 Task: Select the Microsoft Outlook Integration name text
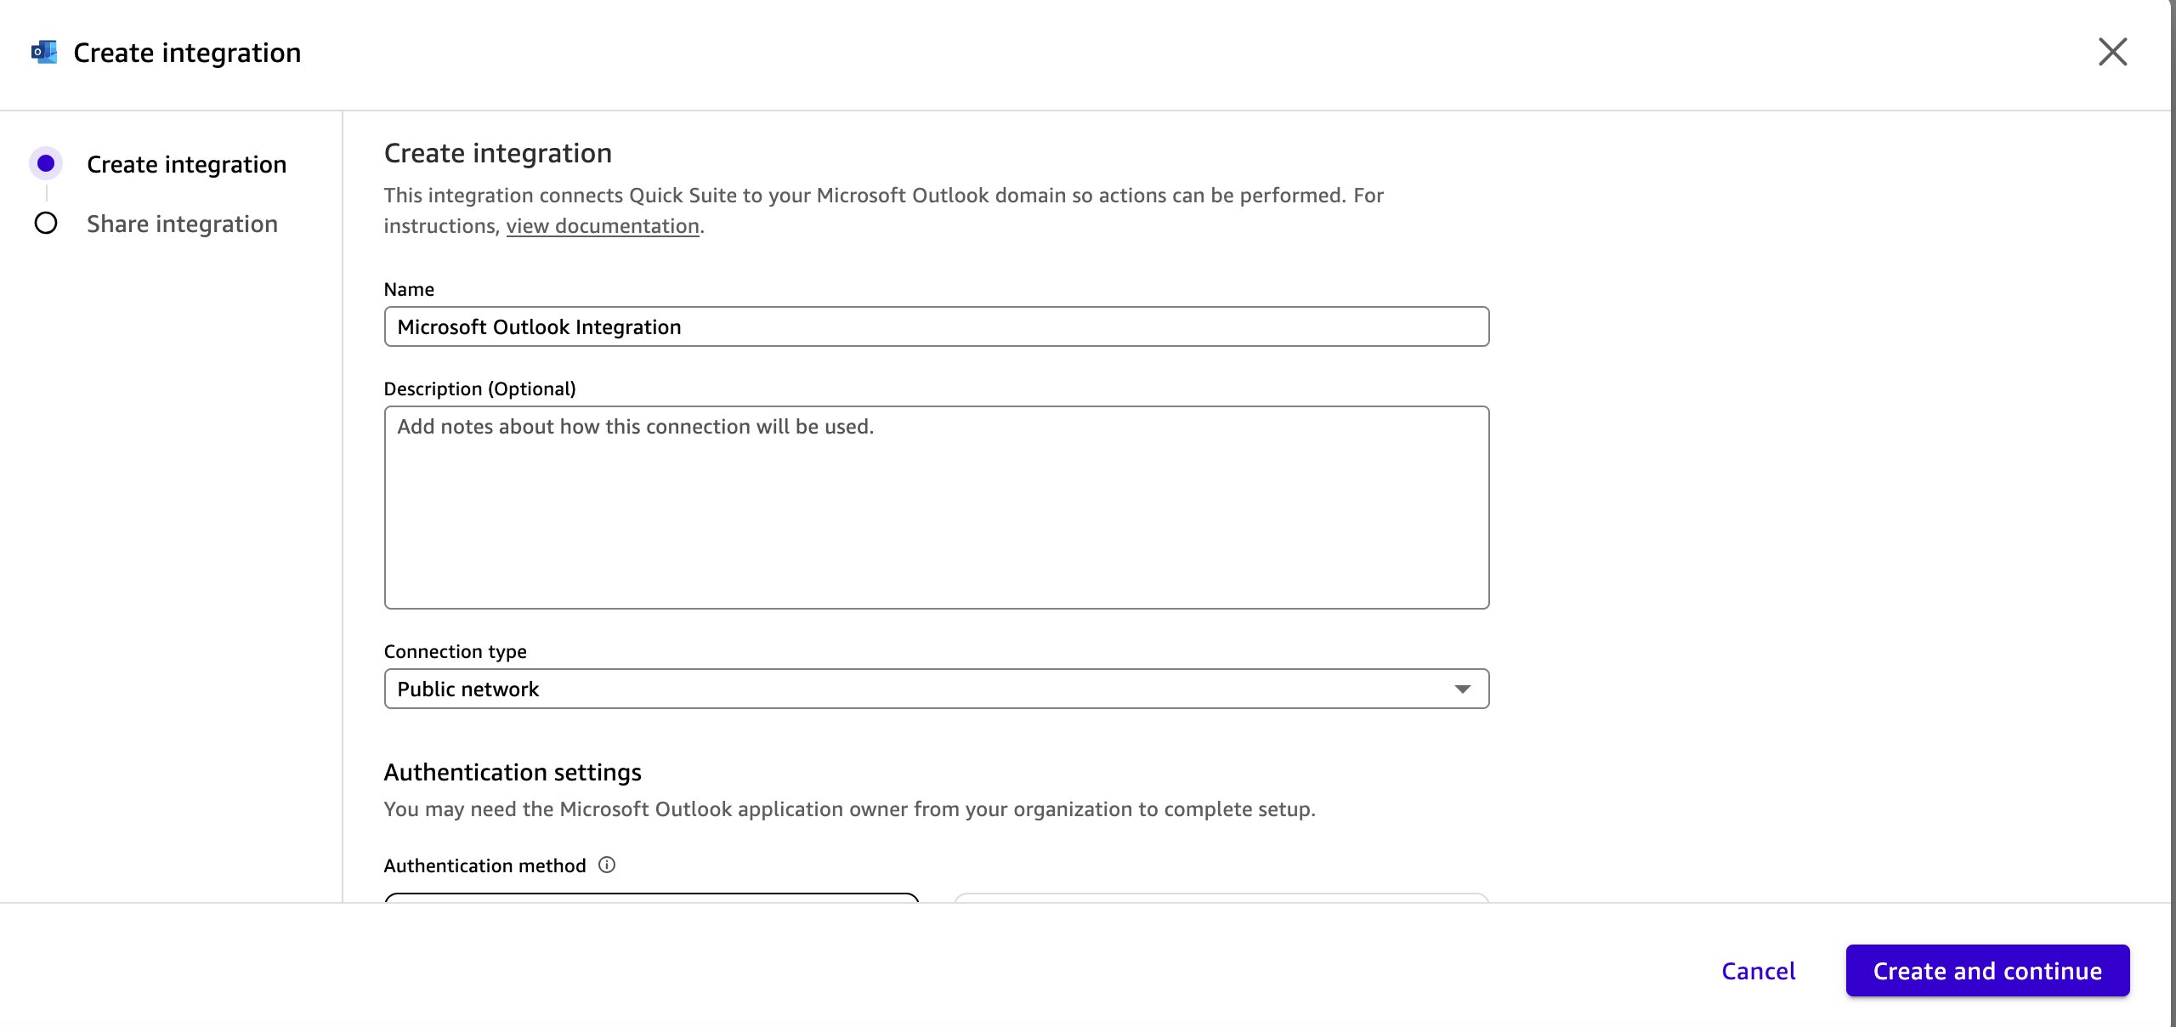(x=539, y=326)
